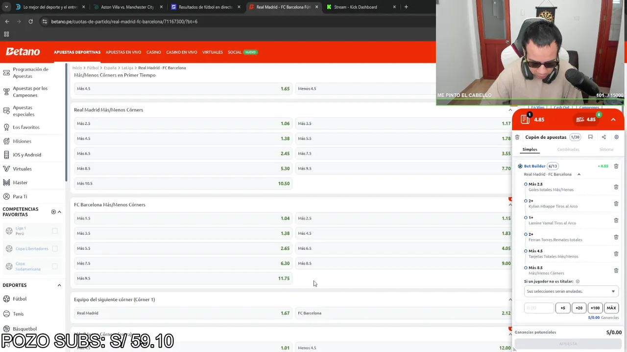The image size is (627, 352).
Task: Tick the Liga 1 Perú checkbox
Action: (x=55, y=231)
